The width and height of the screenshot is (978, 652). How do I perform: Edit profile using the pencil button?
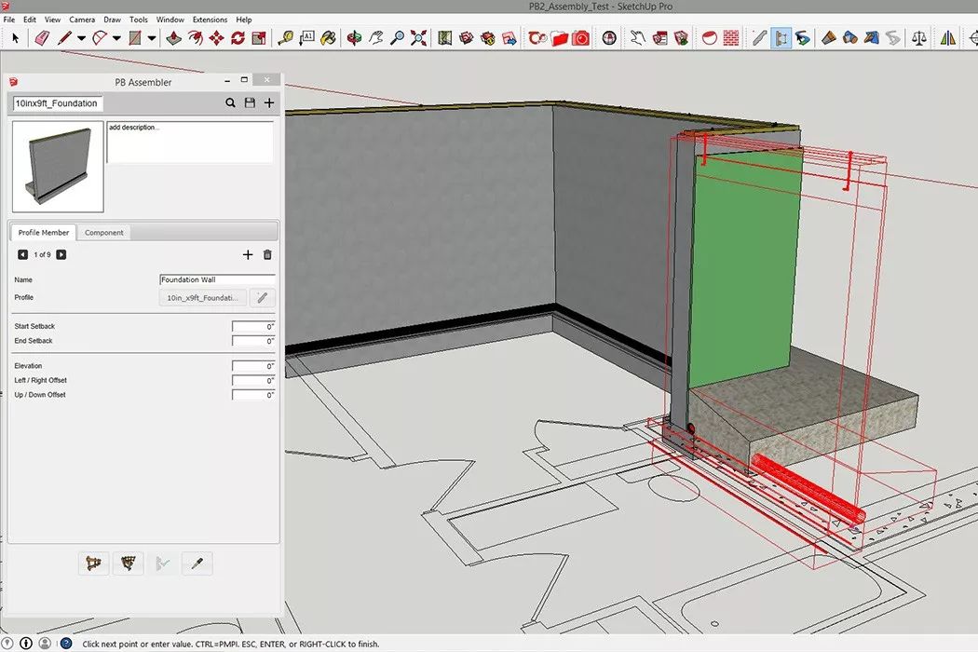click(262, 298)
